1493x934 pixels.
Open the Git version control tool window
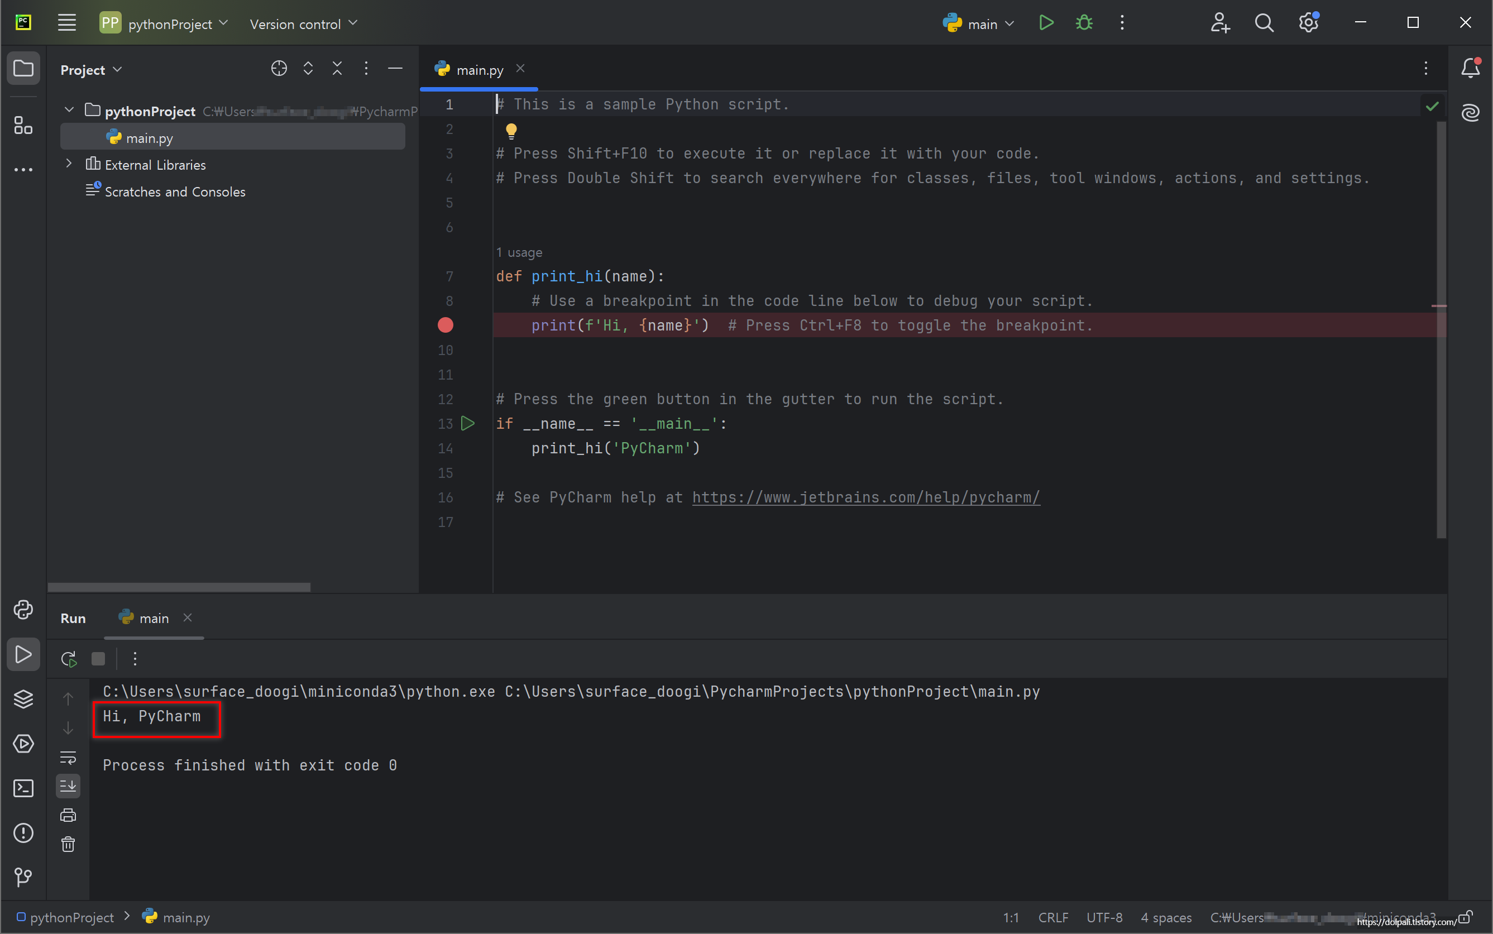(23, 876)
